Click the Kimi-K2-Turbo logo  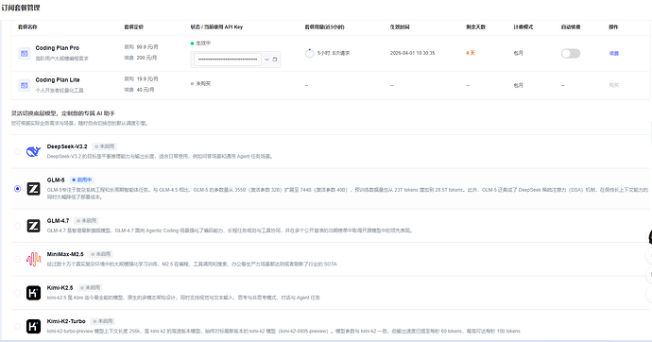pos(34,326)
